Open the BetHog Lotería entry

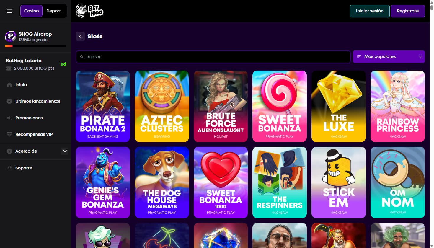(x=35, y=64)
